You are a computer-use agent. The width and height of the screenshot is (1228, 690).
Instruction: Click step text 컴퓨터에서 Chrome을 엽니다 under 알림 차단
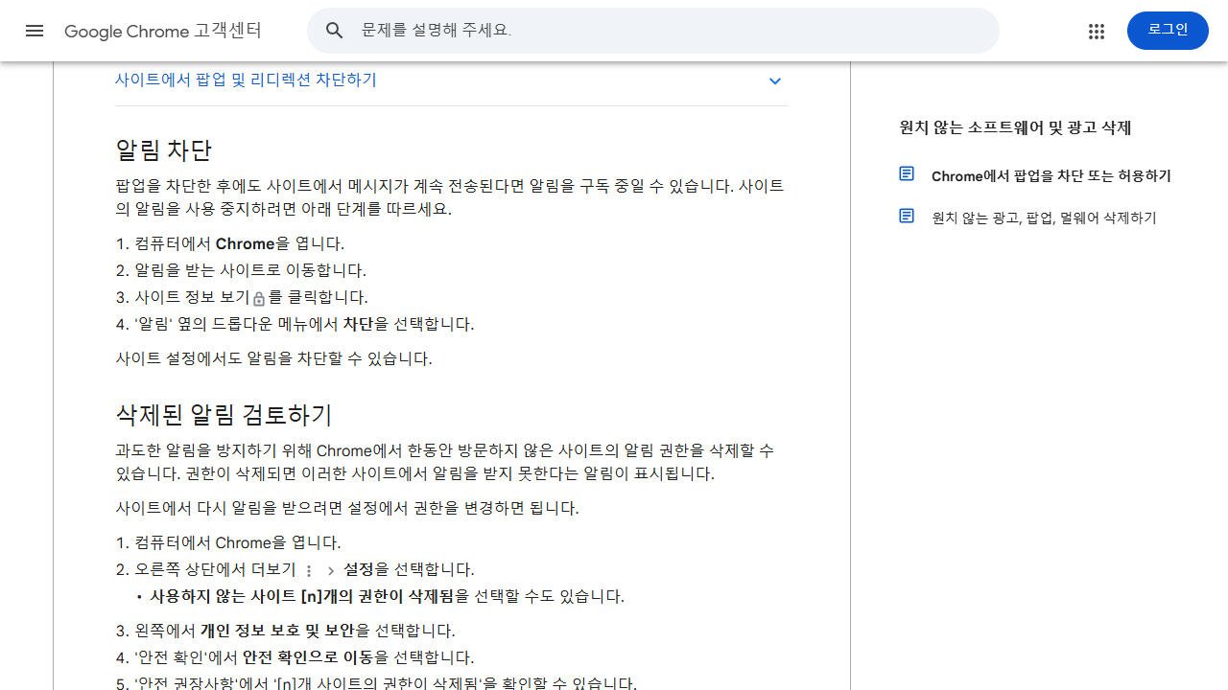point(239,243)
